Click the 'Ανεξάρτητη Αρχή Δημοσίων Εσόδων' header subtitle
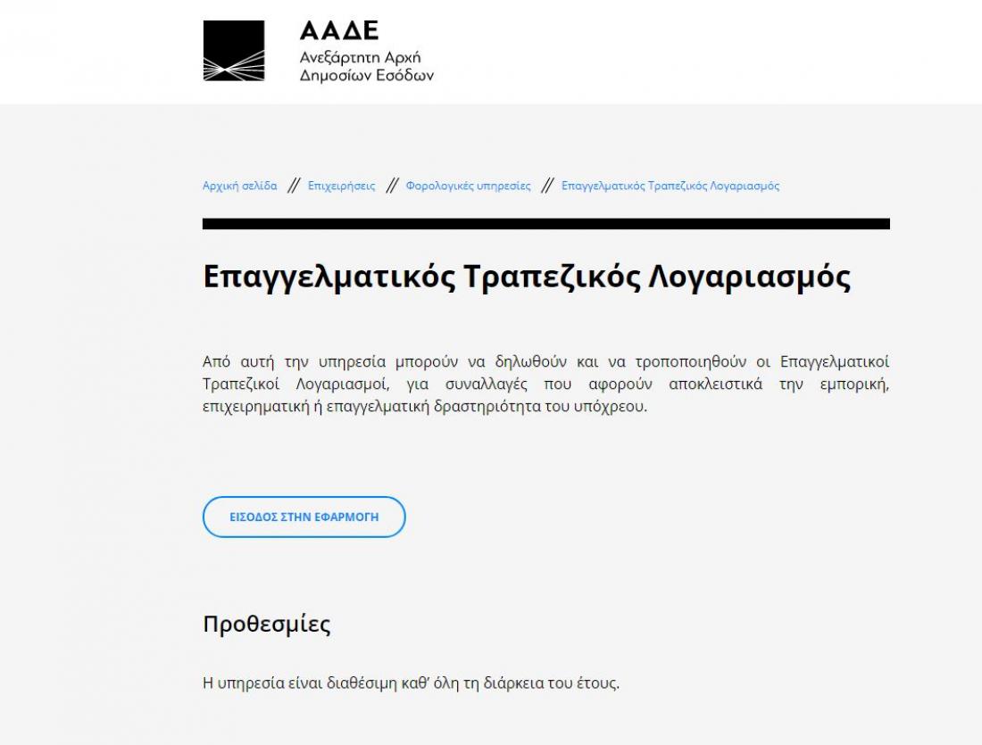The image size is (982, 745). point(366,67)
